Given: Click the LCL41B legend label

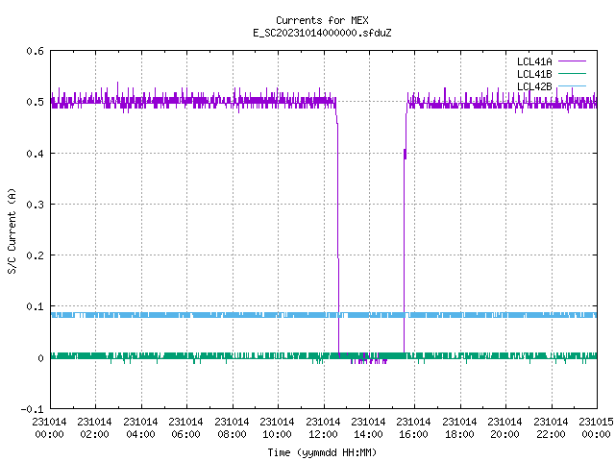Looking at the screenshot, I should [x=534, y=74].
